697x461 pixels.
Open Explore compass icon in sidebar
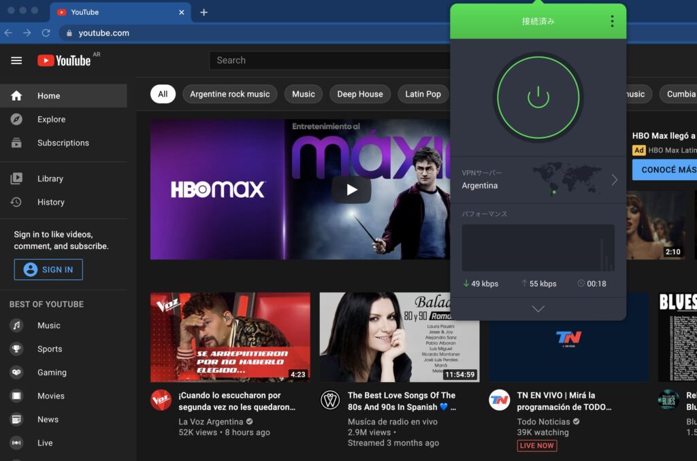(x=16, y=119)
